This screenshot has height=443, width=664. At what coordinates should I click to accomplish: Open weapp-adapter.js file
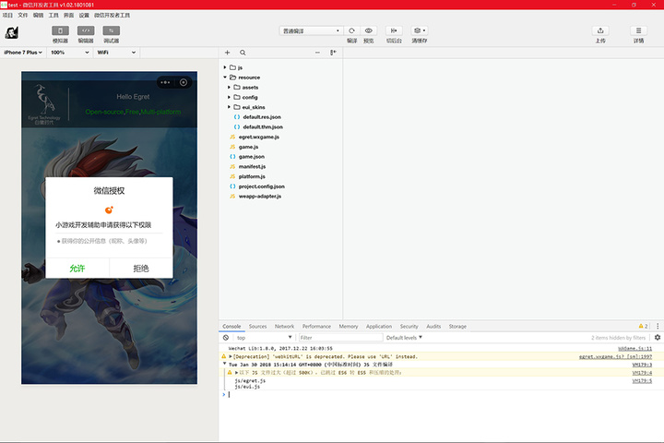259,197
